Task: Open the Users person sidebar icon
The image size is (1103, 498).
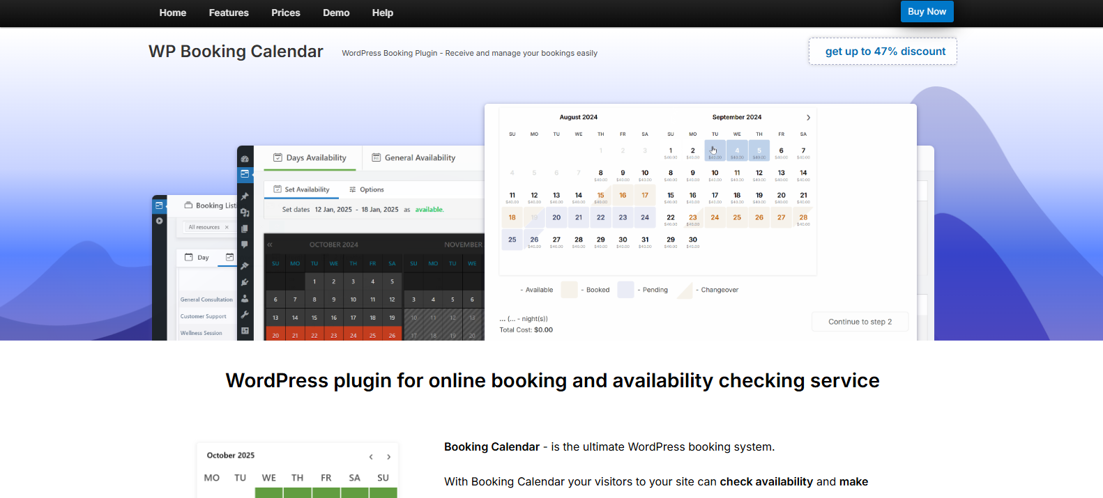Action: (245, 298)
